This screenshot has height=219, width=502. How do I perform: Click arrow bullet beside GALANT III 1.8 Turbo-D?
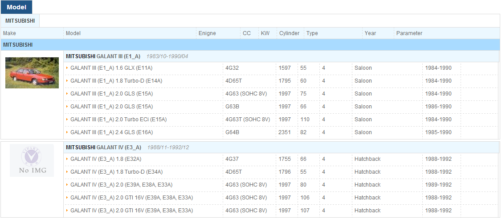(67, 81)
